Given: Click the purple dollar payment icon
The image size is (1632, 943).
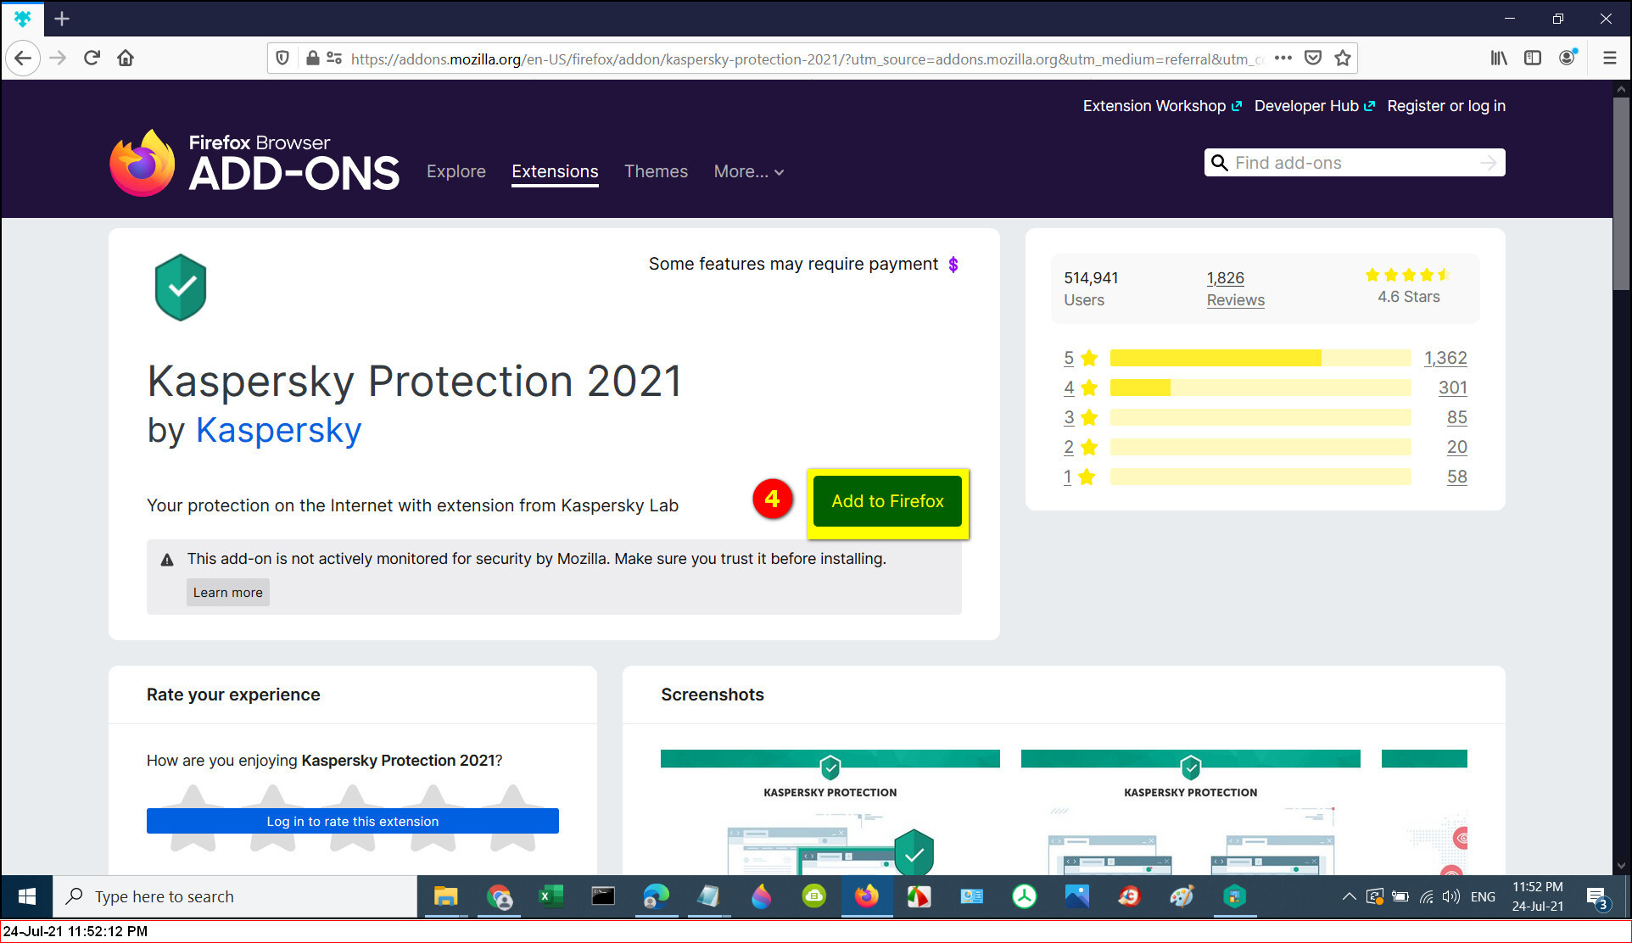Looking at the screenshot, I should point(953,265).
